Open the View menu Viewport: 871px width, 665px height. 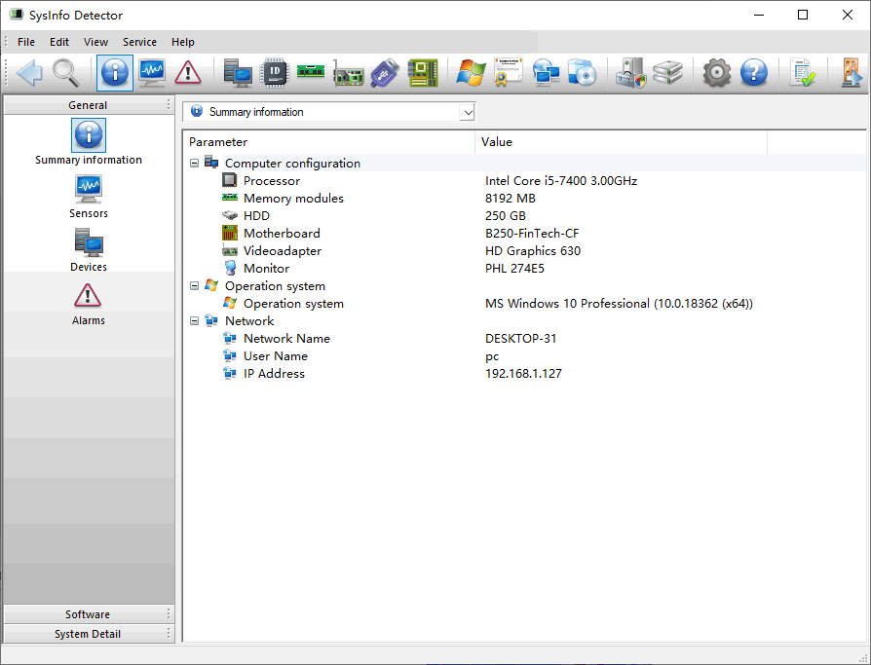click(x=95, y=42)
